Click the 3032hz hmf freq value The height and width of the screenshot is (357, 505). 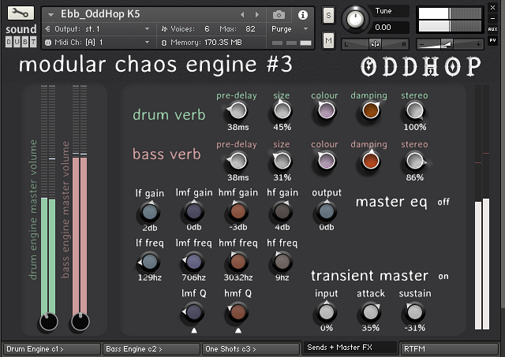tap(238, 277)
